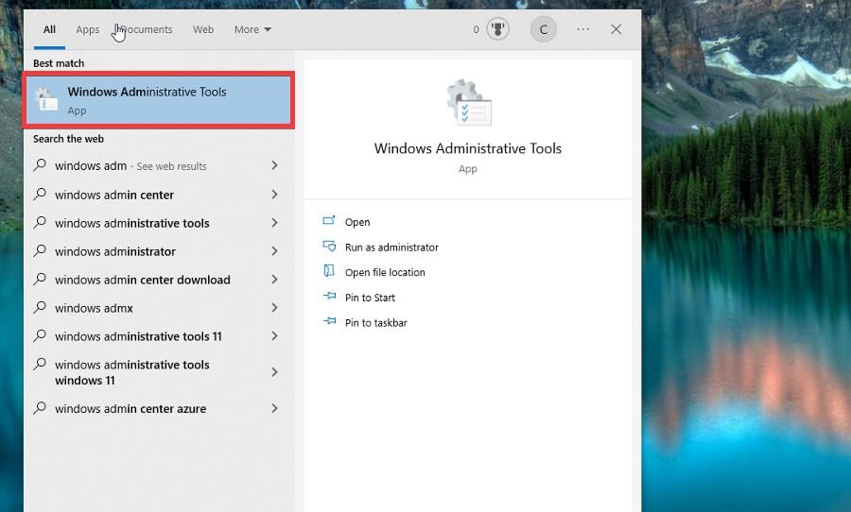Click the Open action icon
The width and height of the screenshot is (851, 512).
point(329,220)
